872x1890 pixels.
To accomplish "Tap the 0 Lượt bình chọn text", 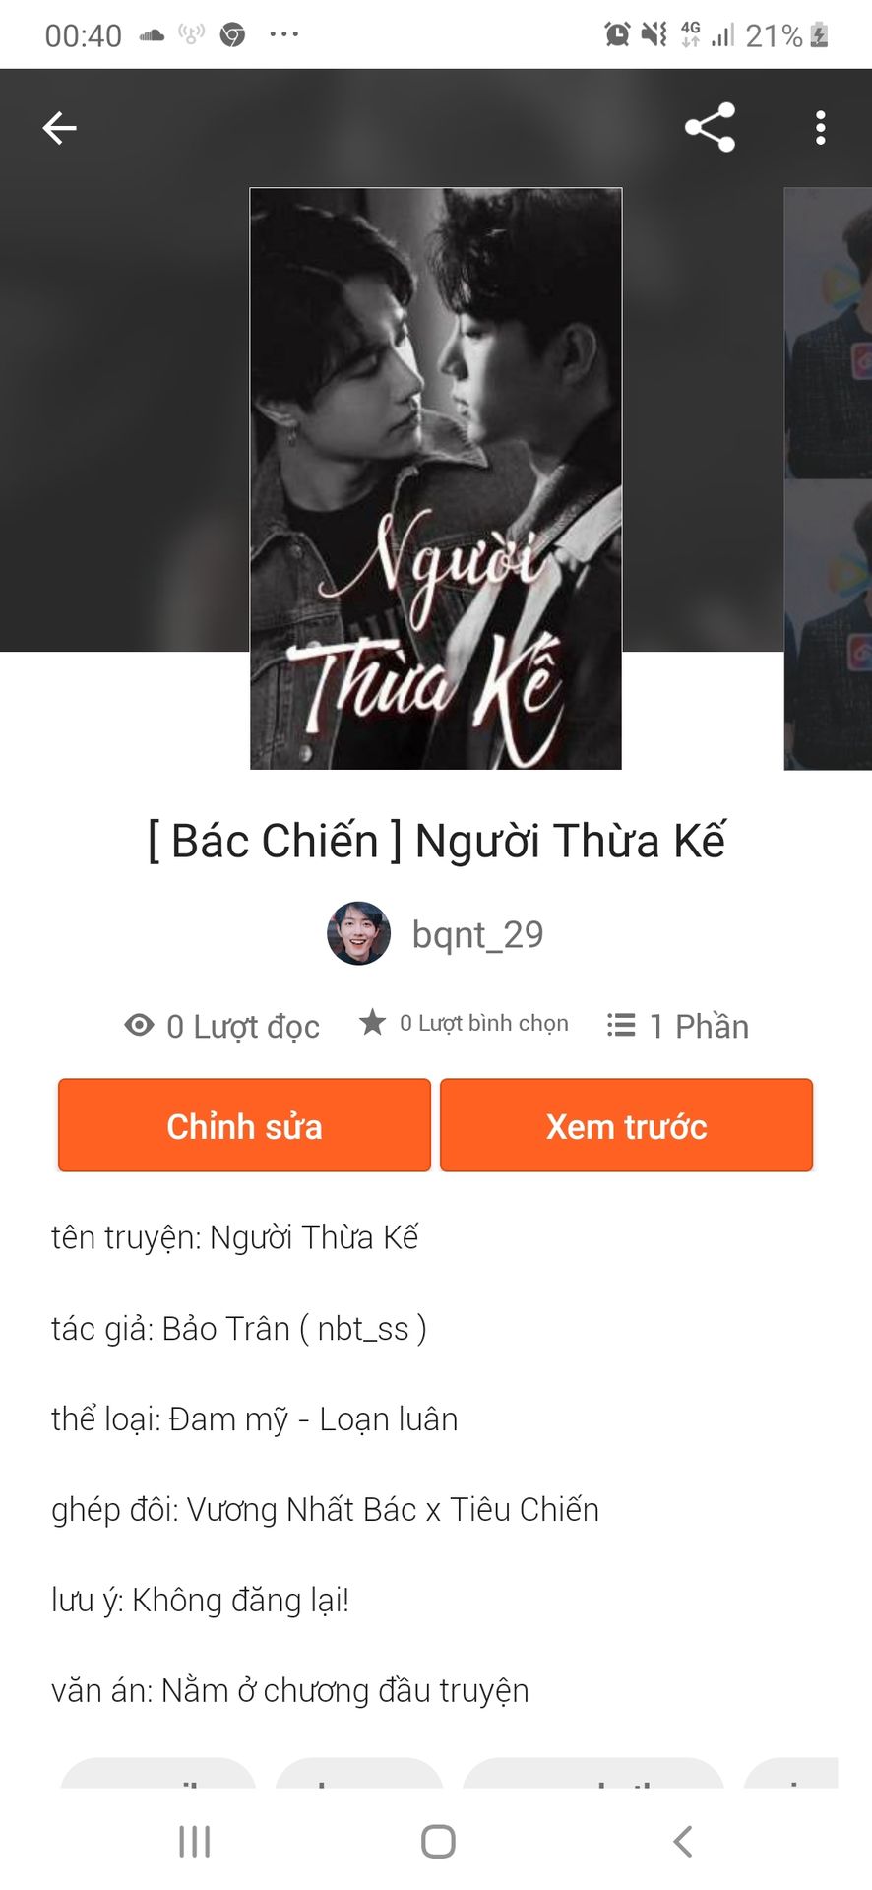I will (483, 1023).
